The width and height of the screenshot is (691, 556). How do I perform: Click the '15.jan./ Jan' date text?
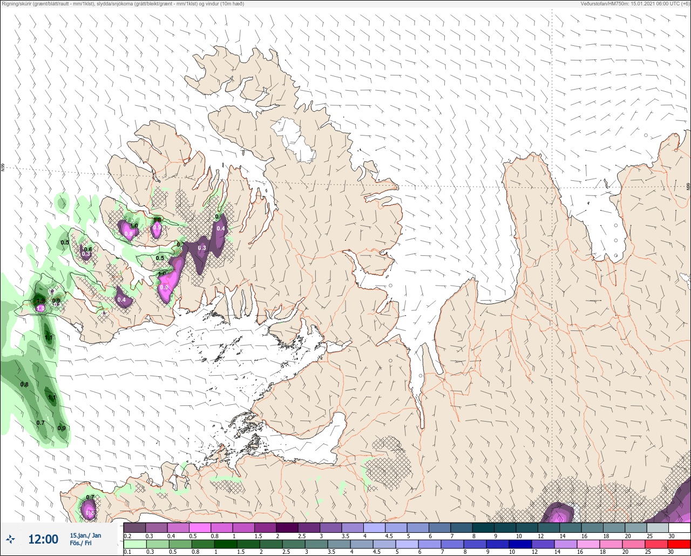coord(85,535)
